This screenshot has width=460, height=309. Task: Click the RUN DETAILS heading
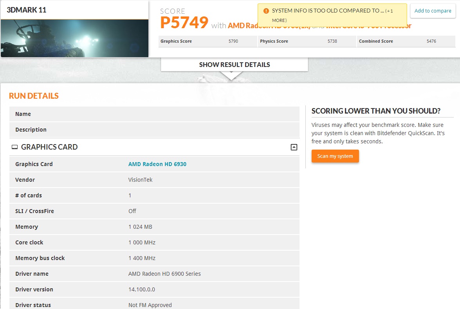tap(34, 96)
